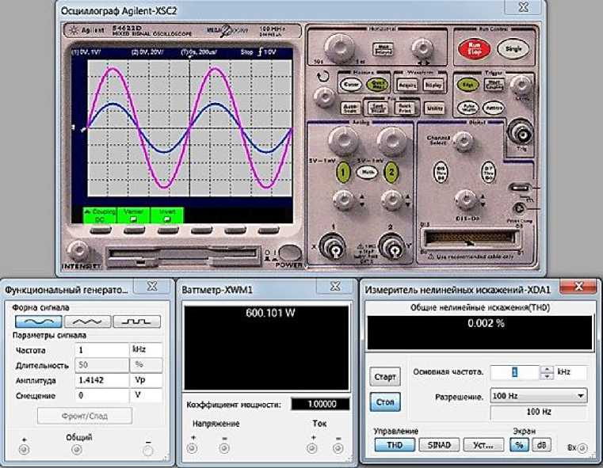Toggle THD measurement mode

(395, 445)
